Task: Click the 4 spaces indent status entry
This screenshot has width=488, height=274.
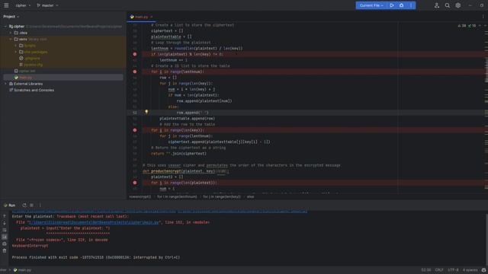Action: click(x=470, y=270)
